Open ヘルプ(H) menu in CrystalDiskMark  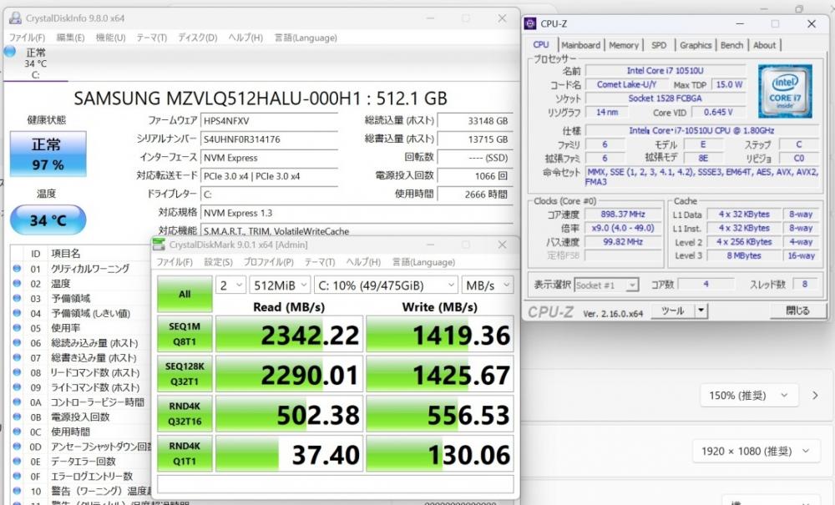(x=363, y=262)
